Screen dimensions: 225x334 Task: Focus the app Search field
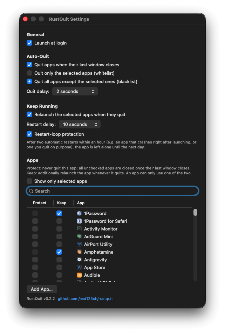(x=112, y=191)
